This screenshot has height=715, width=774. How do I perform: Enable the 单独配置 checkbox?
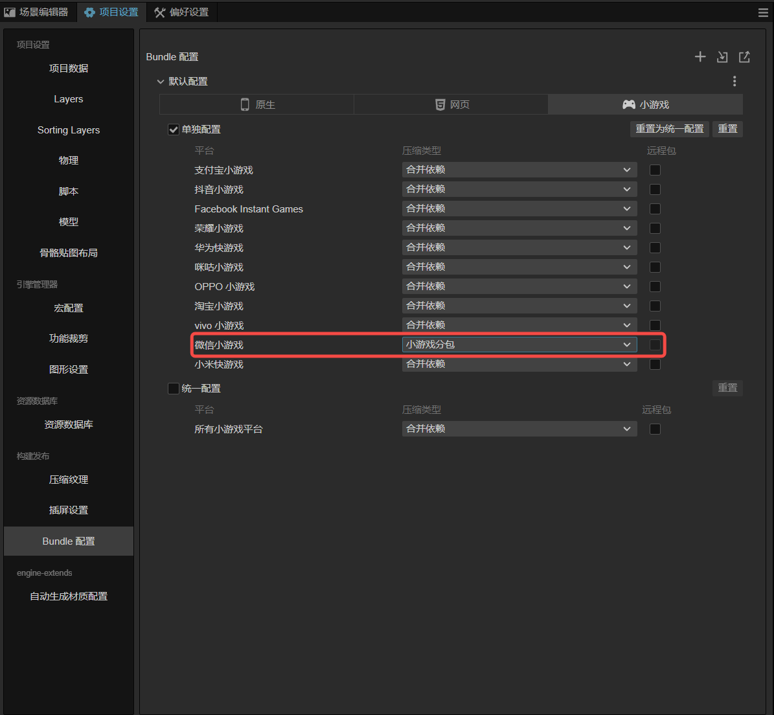point(174,130)
